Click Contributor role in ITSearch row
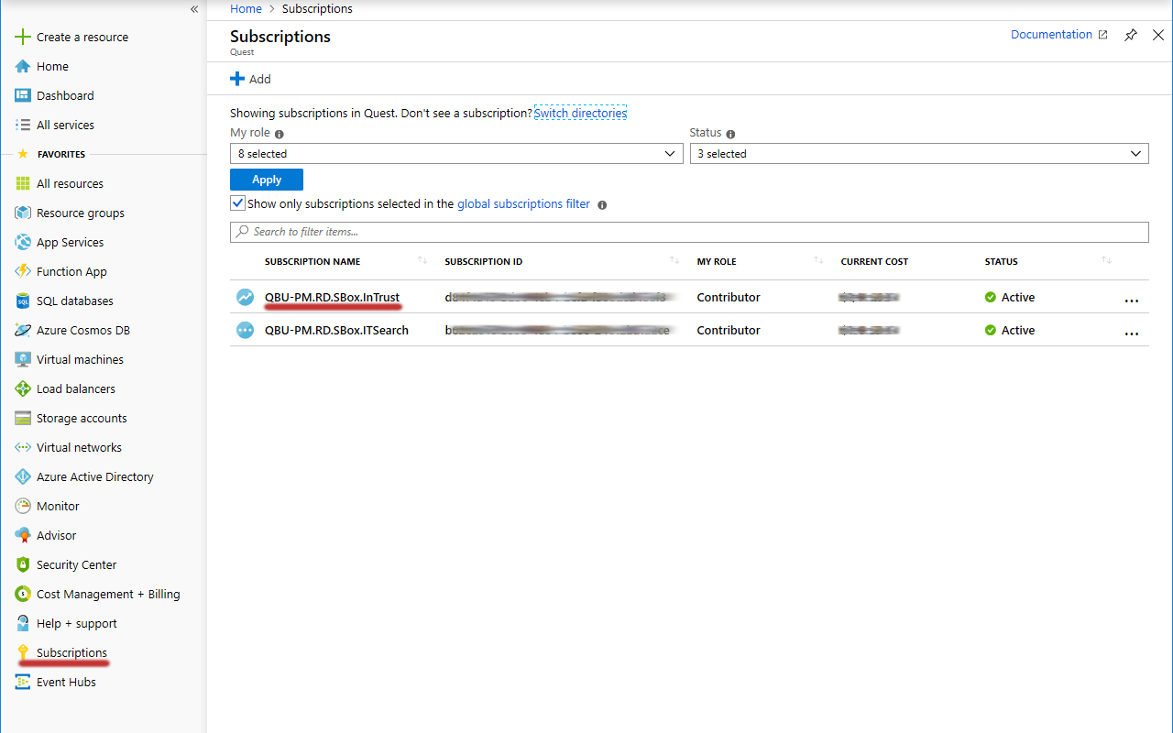The height and width of the screenshot is (733, 1173). (729, 330)
